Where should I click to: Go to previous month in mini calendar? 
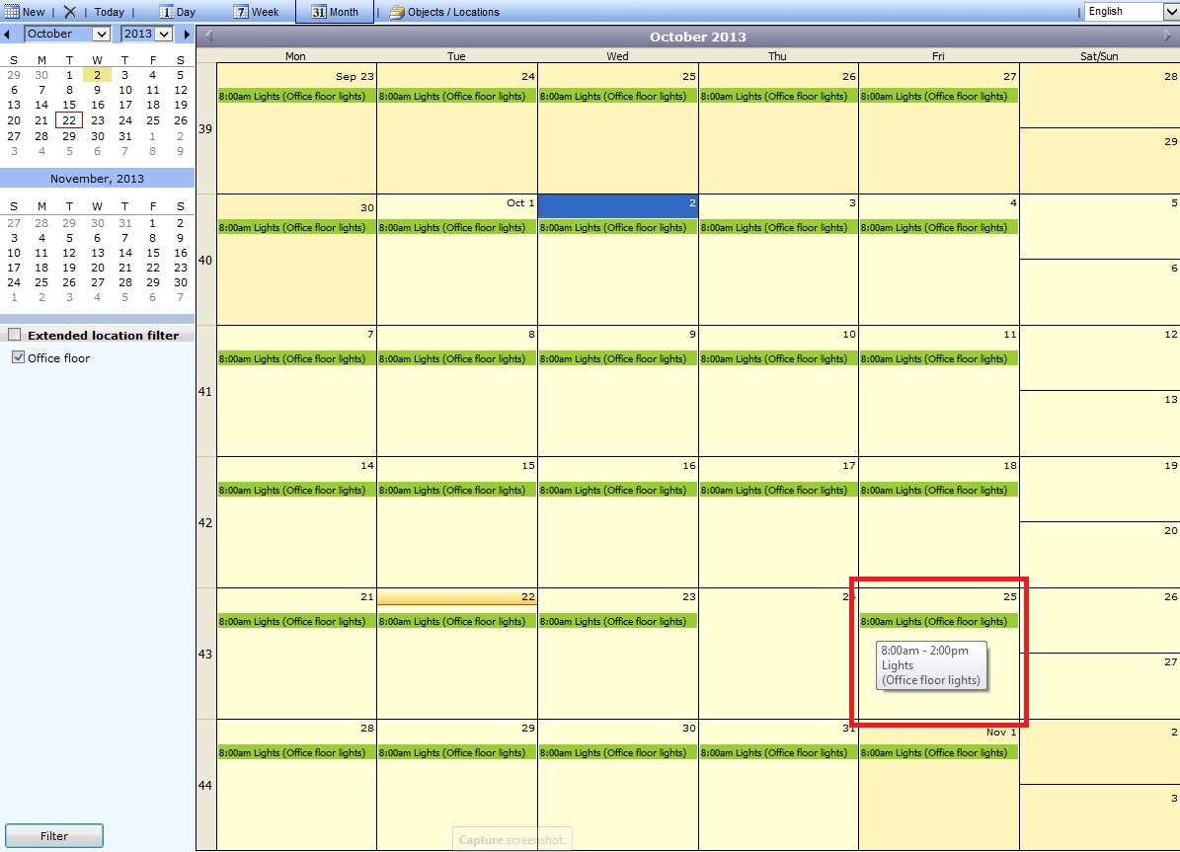tap(8, 35)
